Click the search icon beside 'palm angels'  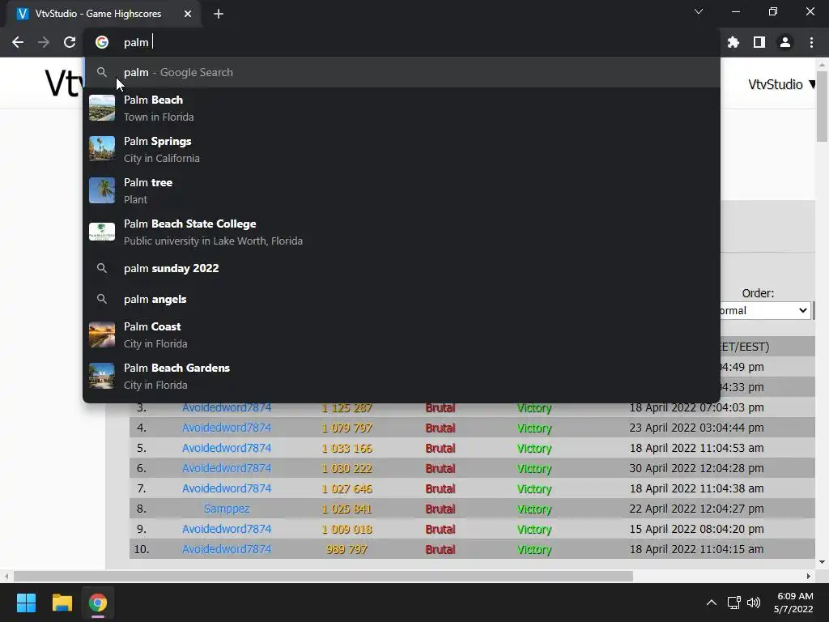click(x=102, y=299)
